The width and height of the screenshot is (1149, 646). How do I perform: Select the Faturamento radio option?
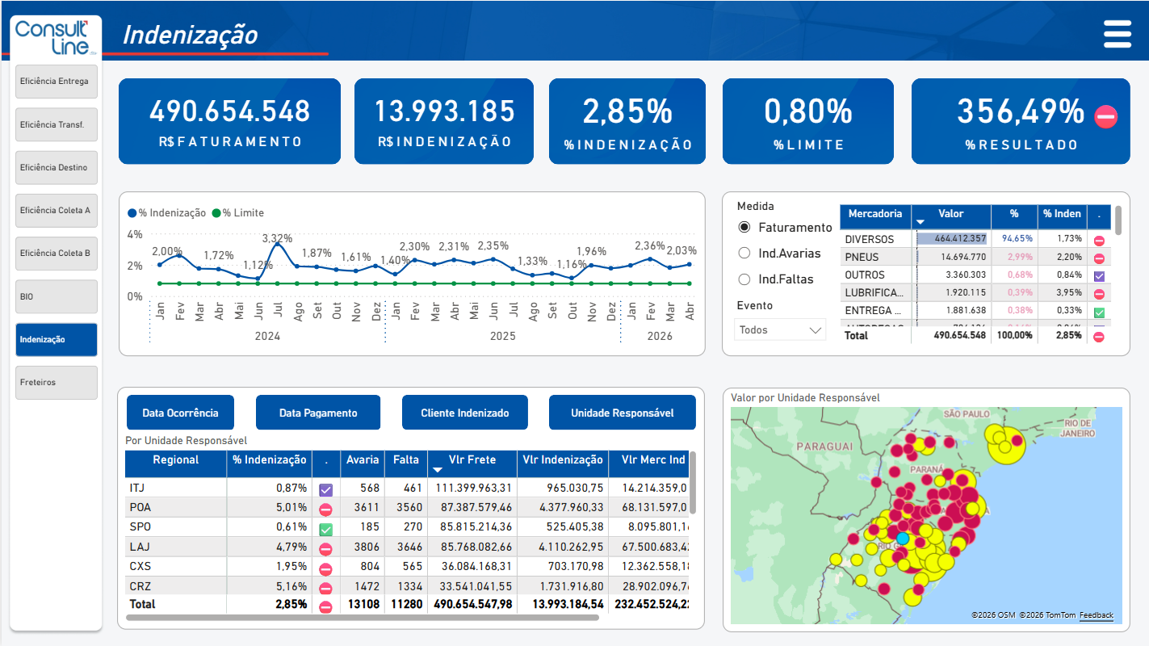(744, 228)
